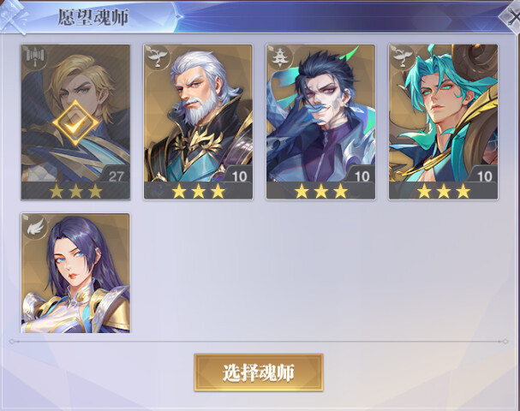Click the leaf emblem on teal-haired hero card
This screenshot has width=520, height=411.
pyautogui.click(x=403, y=57)
